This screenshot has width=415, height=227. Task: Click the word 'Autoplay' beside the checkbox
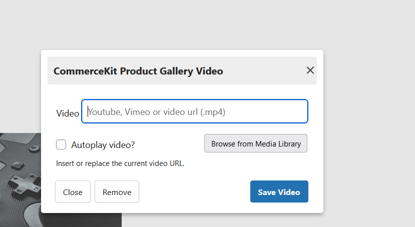87,145
